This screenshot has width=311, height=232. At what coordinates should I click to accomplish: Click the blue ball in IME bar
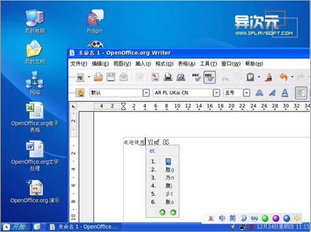(286, 218)
